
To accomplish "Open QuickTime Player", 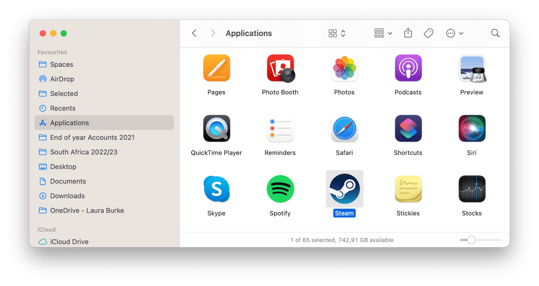I will pos(216,129).
